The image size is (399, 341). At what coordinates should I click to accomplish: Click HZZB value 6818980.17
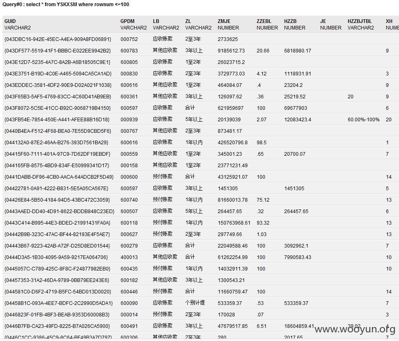pos(297,50)
